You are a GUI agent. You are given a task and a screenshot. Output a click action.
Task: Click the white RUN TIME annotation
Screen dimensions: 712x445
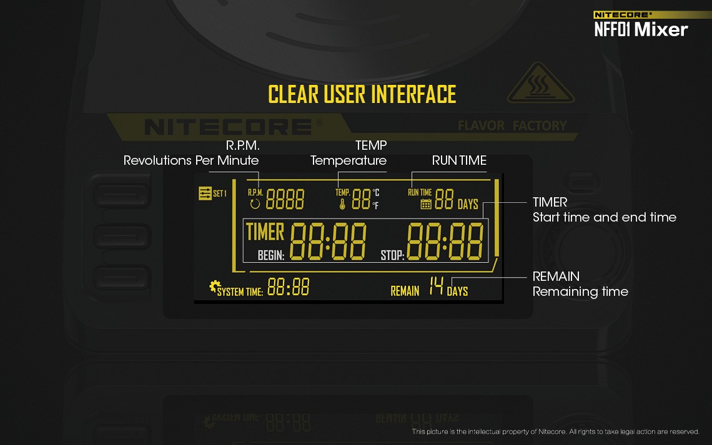[459, 160]
